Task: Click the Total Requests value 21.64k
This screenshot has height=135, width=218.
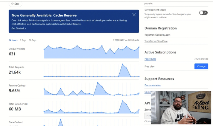Action: pyautogui.click(x=15, y=72)
